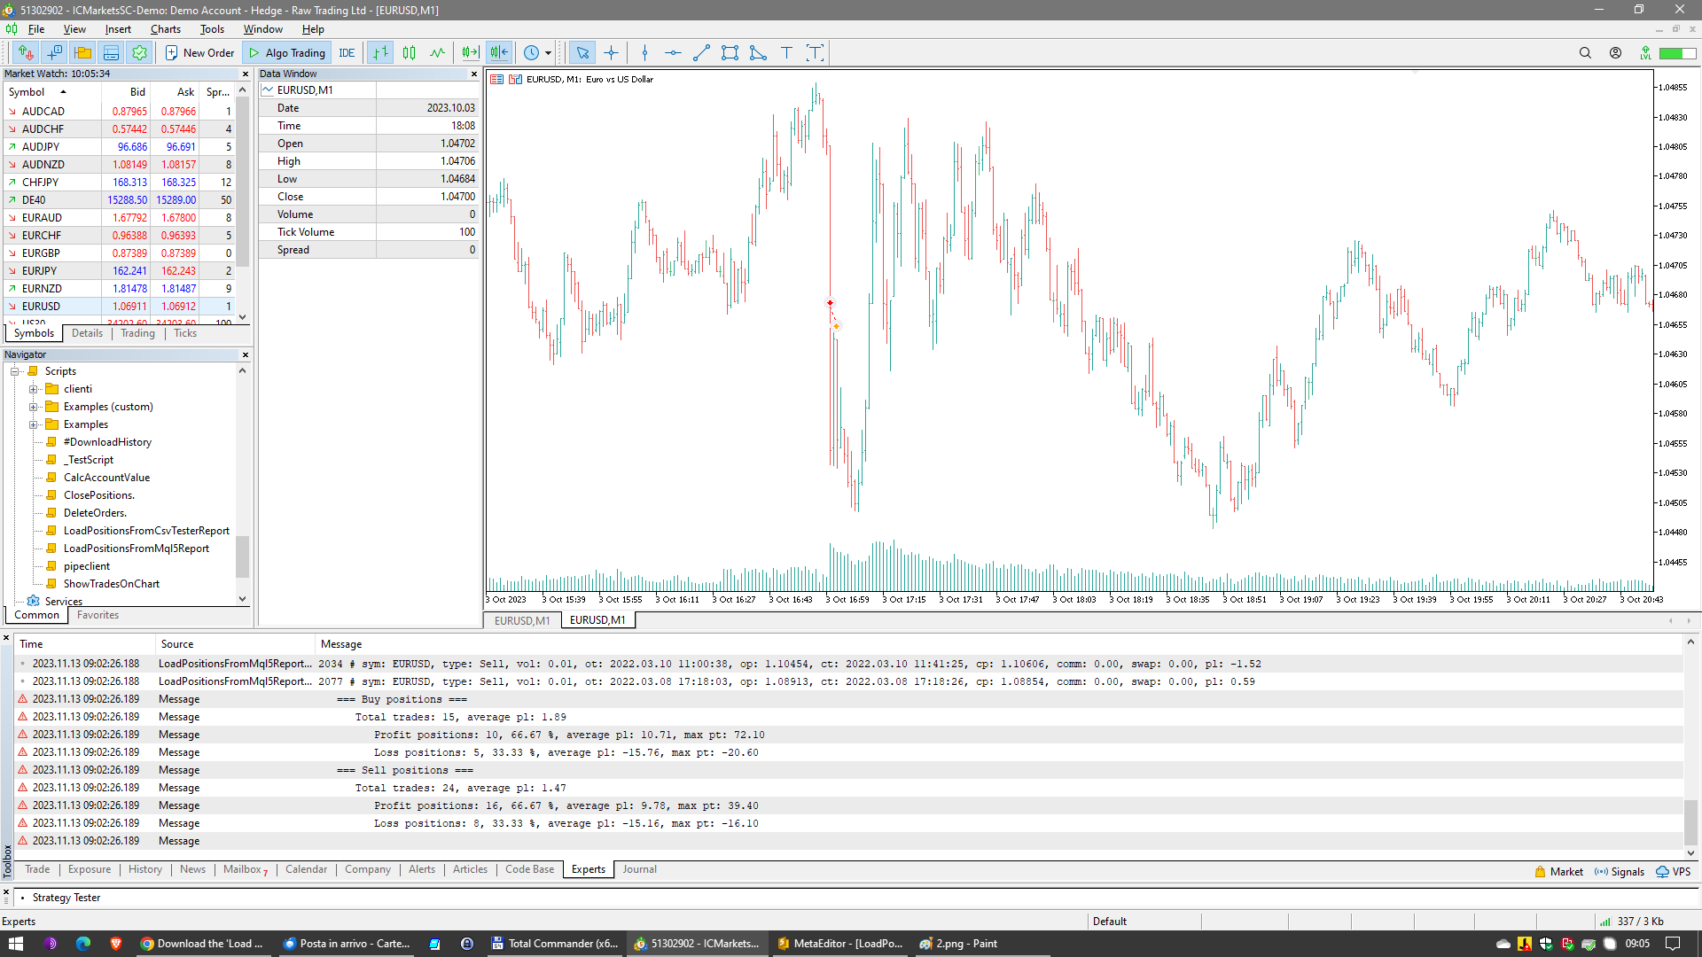Collapse the Scripts tree node
This screenshot has width=1702, height=957.
[15, 371]
